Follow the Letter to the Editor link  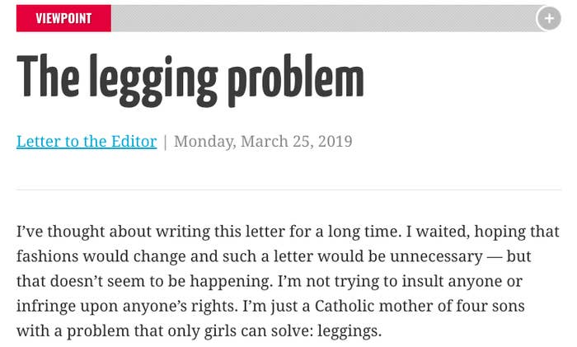(87, 141)
